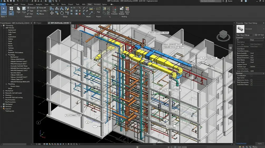Open the Mechanel family selector dropdown
The image size is (265, 148).
(x=264, y=29)
